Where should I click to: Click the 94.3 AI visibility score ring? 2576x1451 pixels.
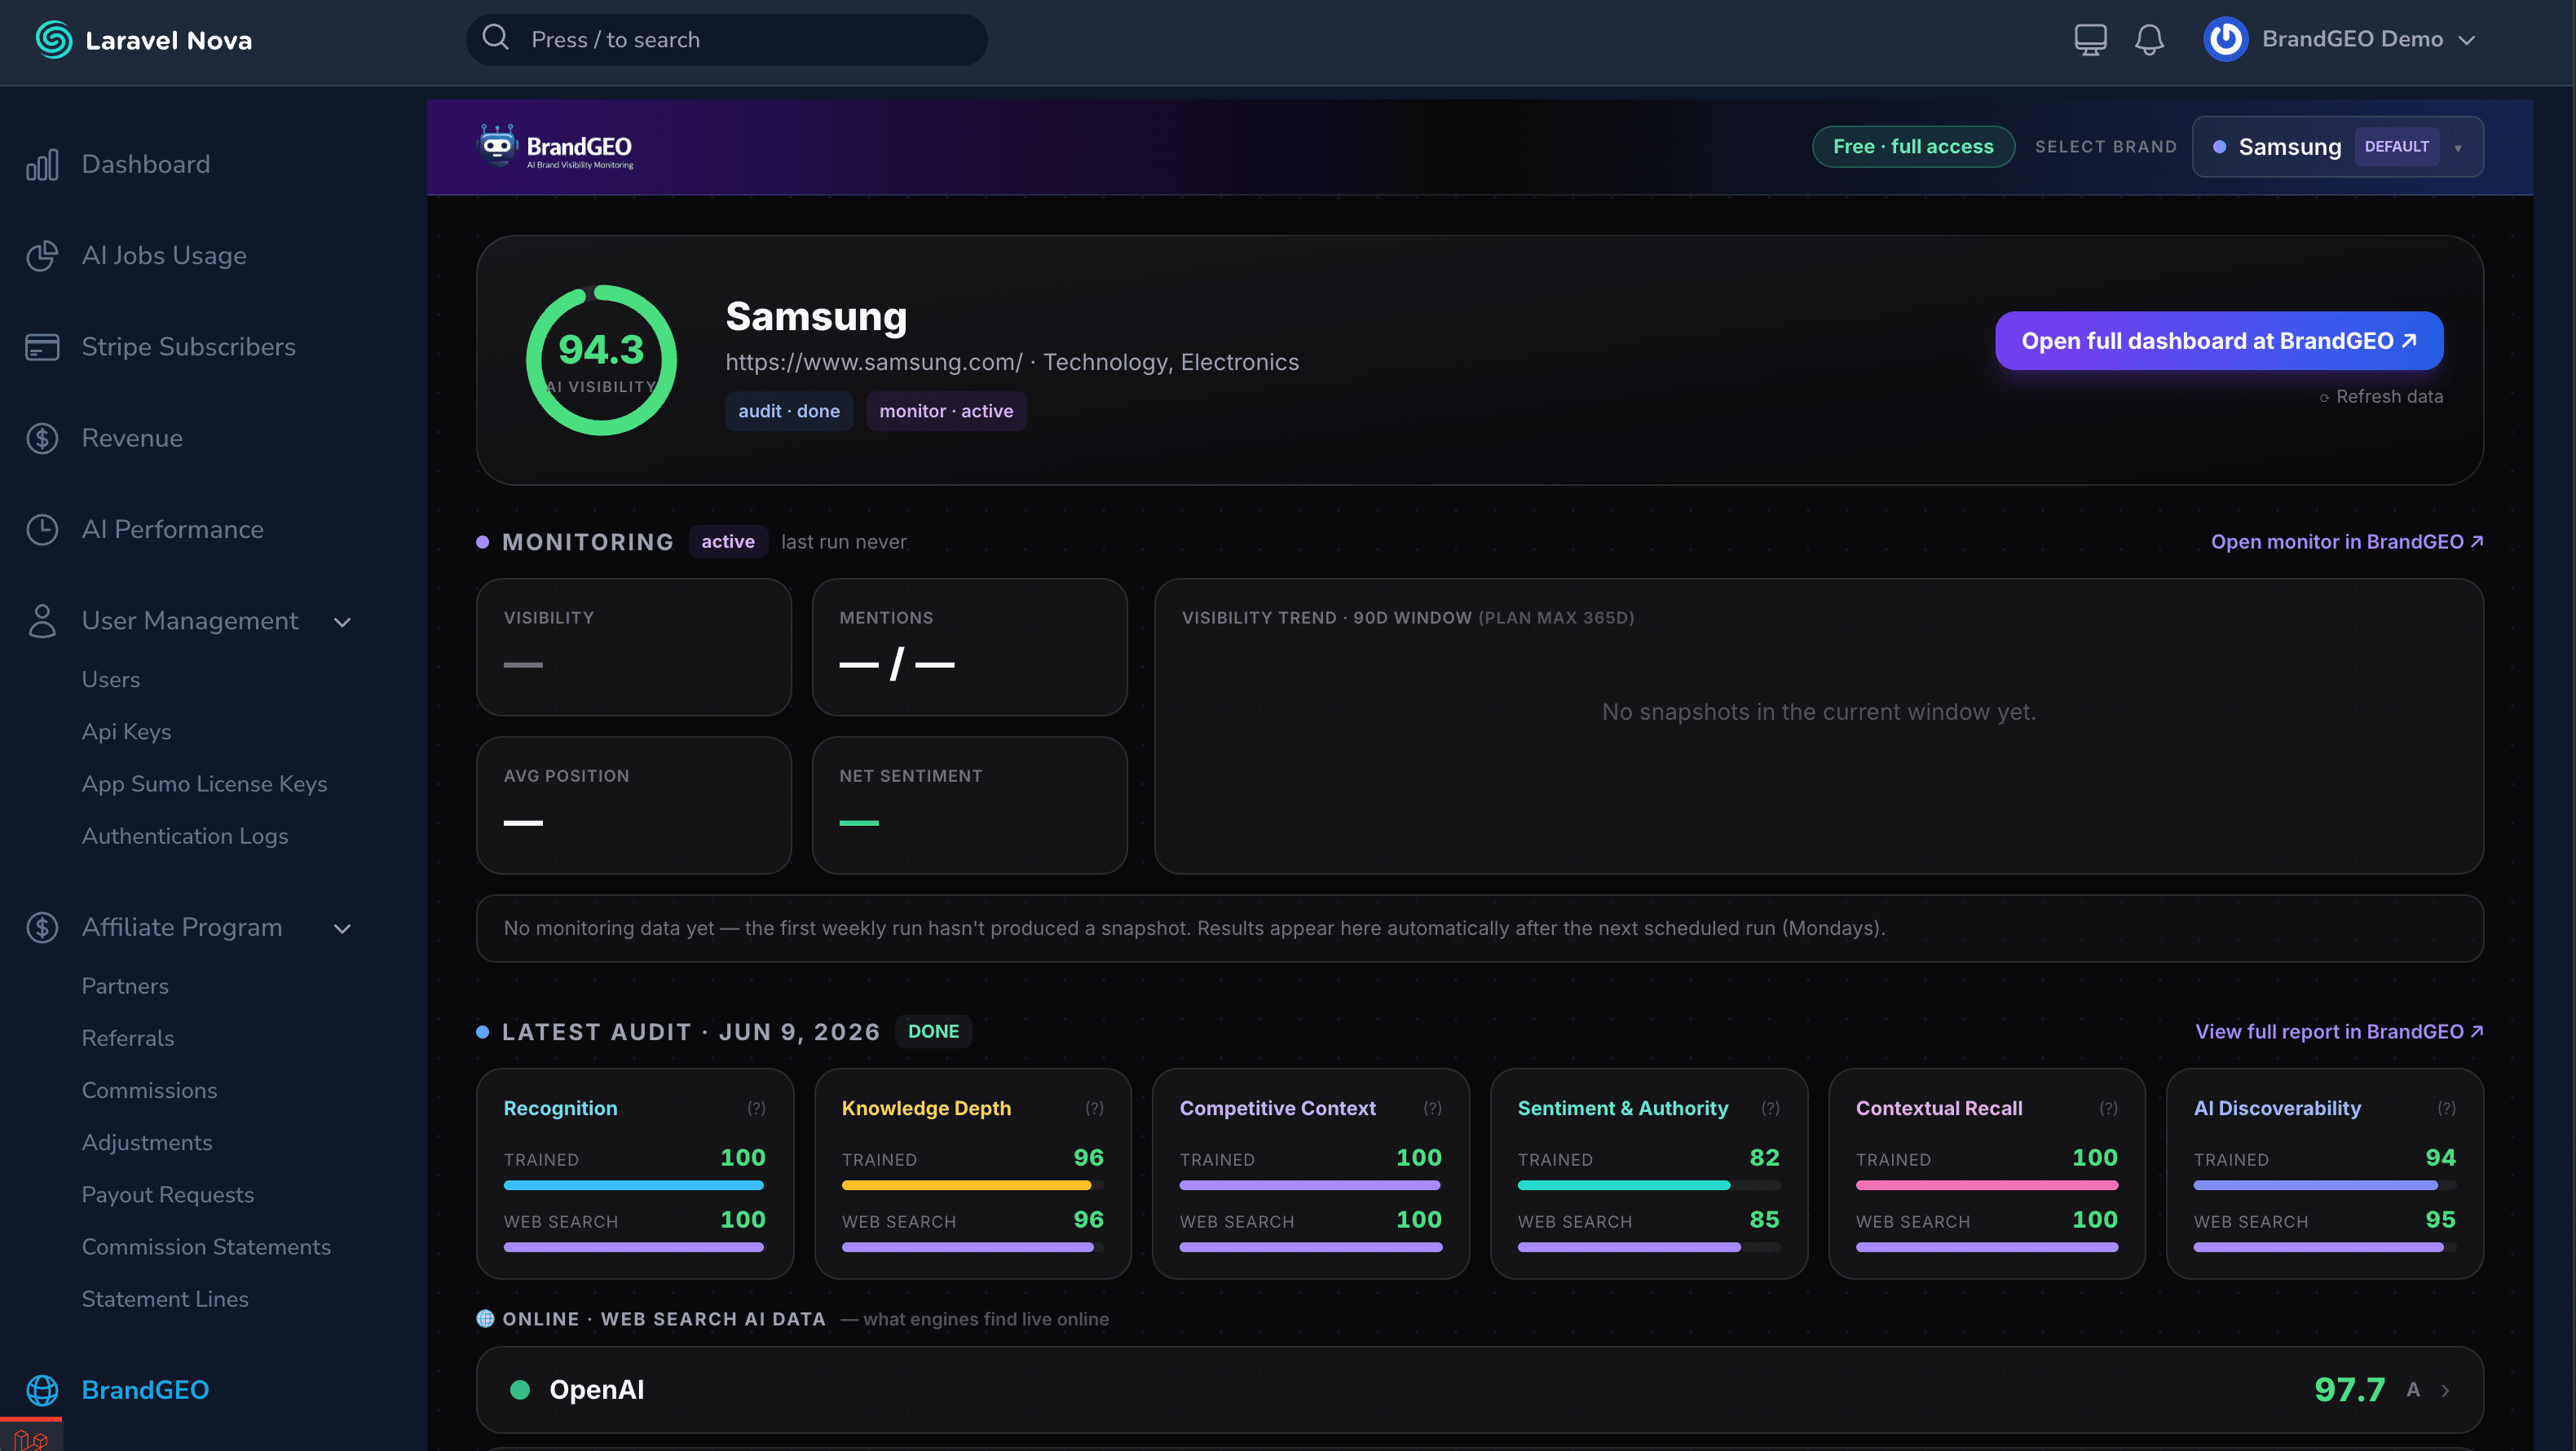601,360
